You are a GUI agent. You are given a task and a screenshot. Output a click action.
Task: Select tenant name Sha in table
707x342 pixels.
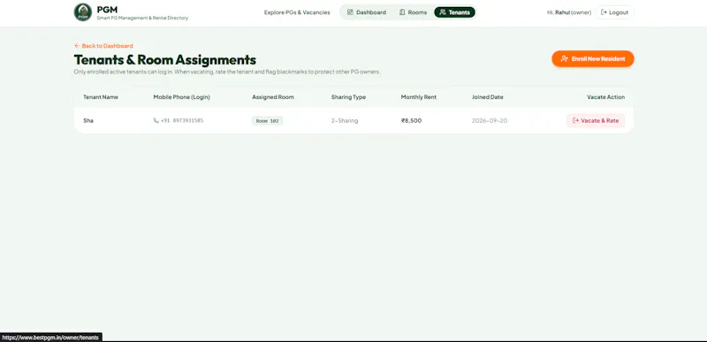coord(88,121)
